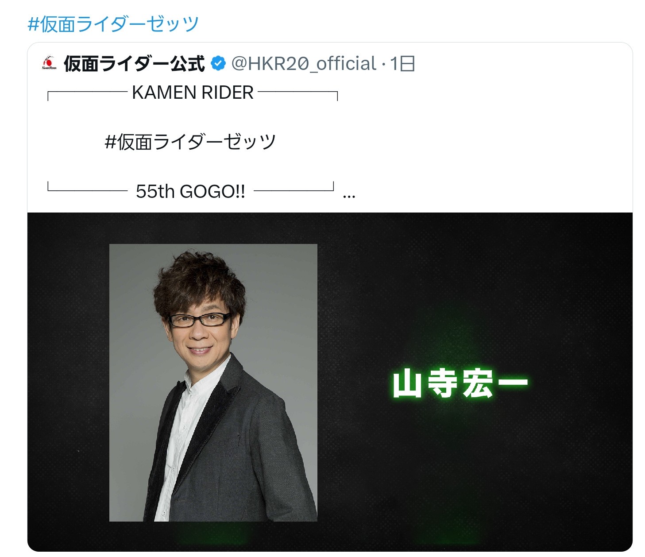Open the 仮面ライダー公式 account name
The width and height of the screenshot is (645, 557).
coord(134,64)
